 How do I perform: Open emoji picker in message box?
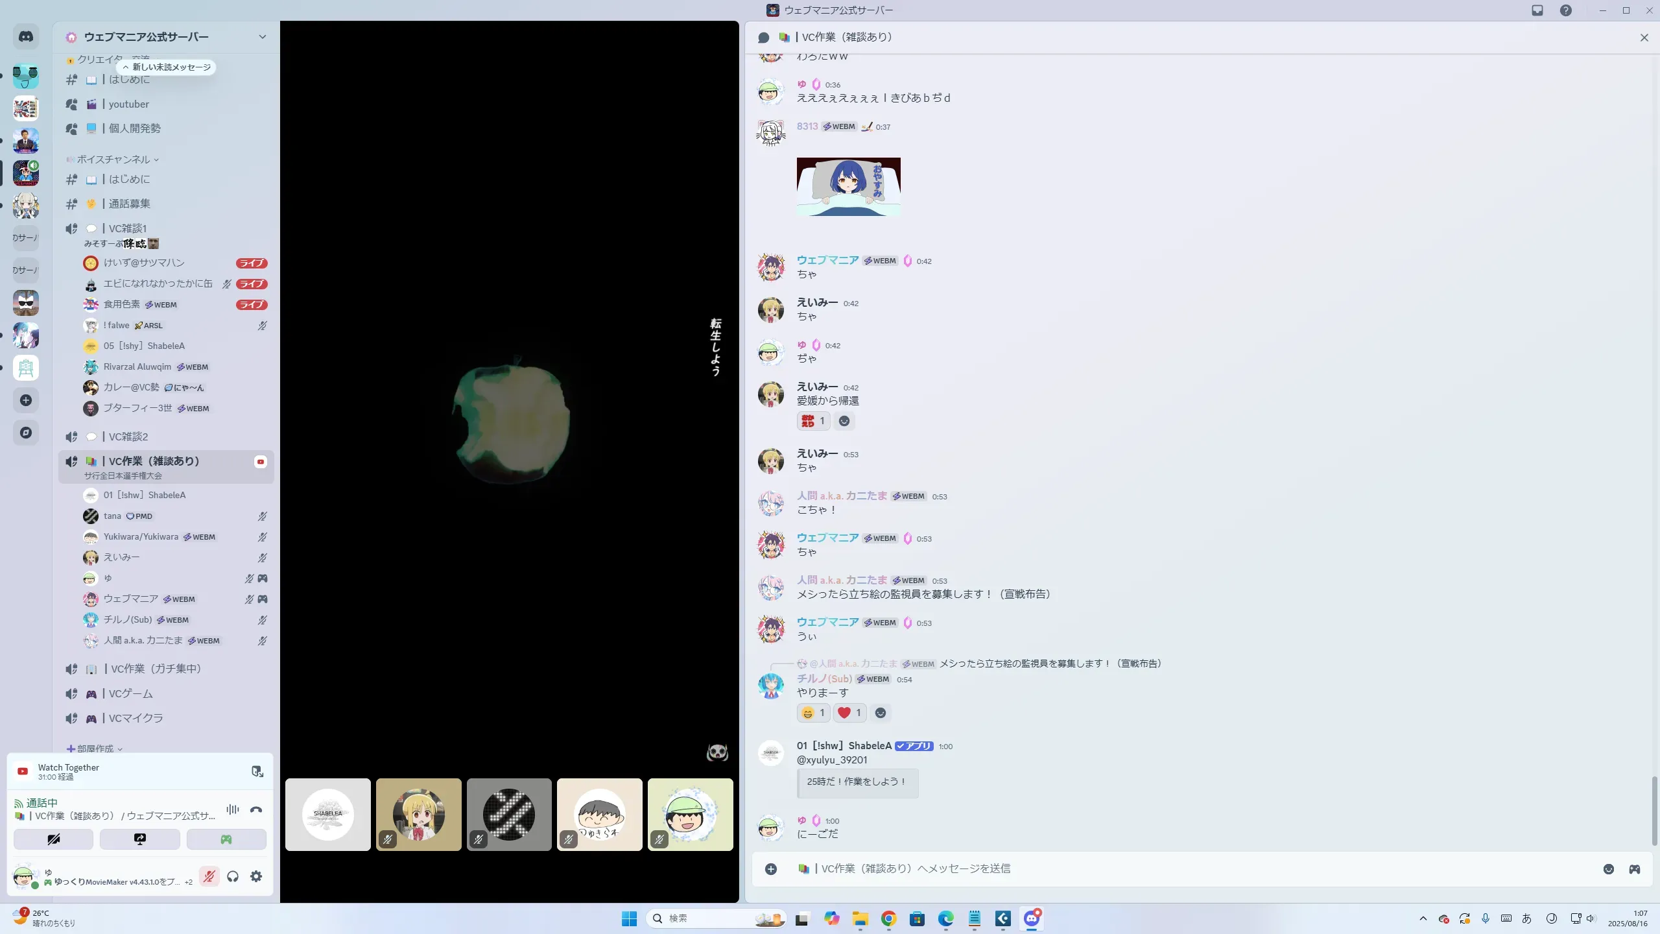[x=1609, y=869]
